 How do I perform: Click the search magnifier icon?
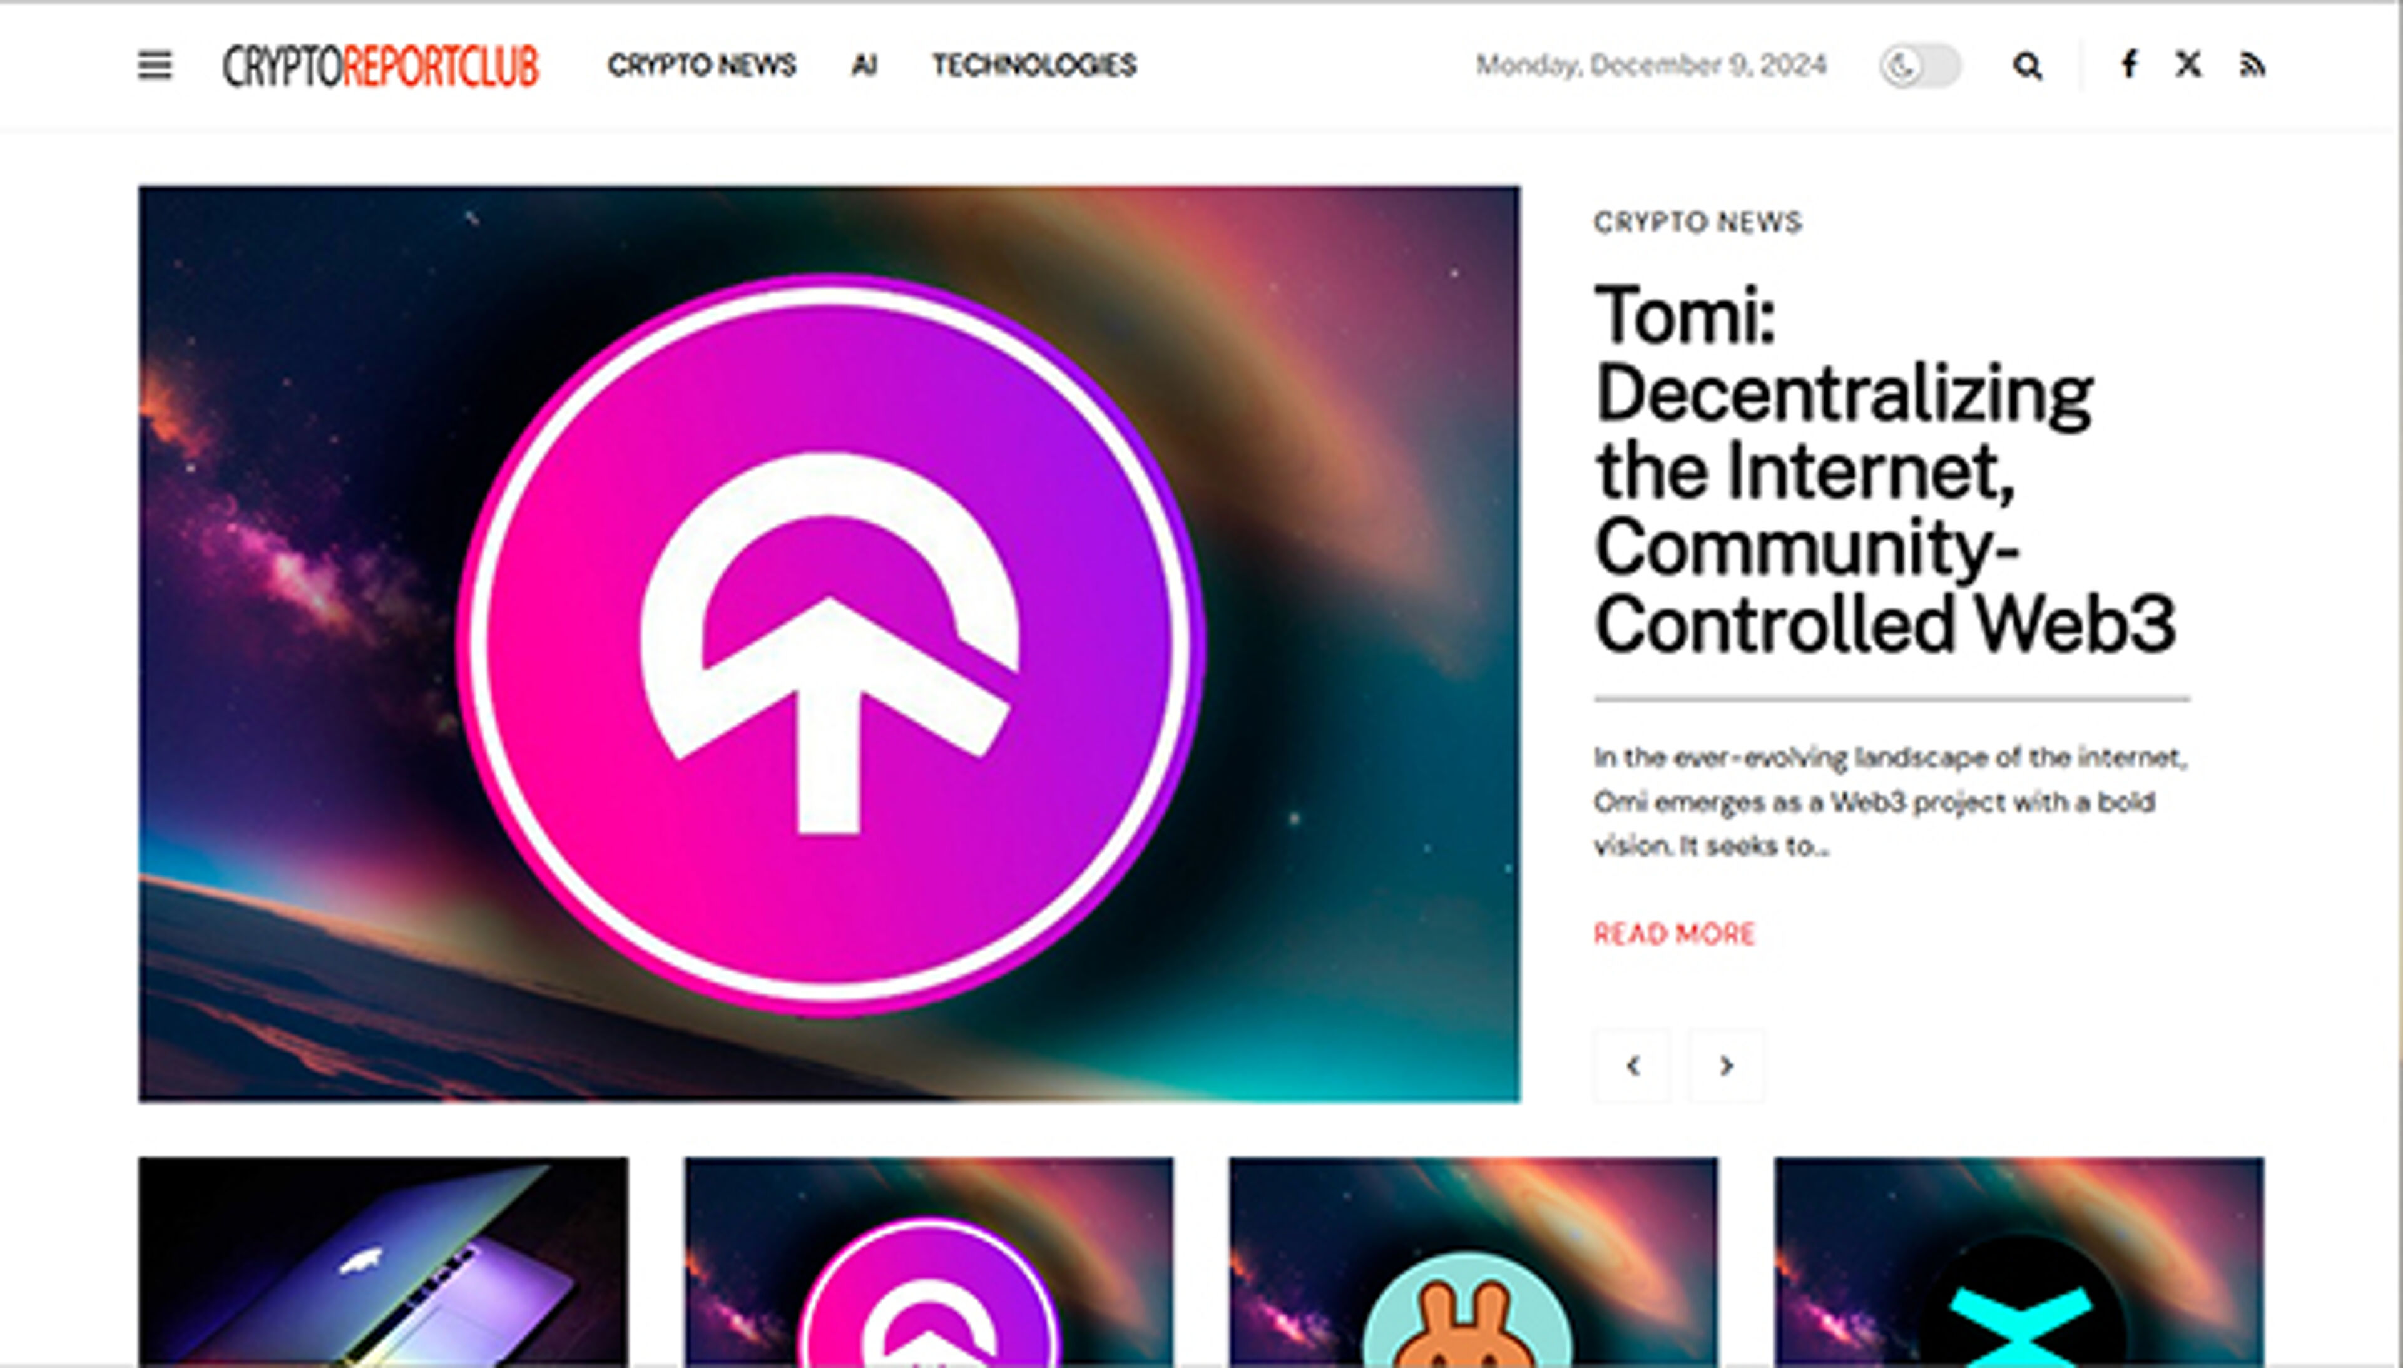pyautogui.click(x=2026, y=66)
